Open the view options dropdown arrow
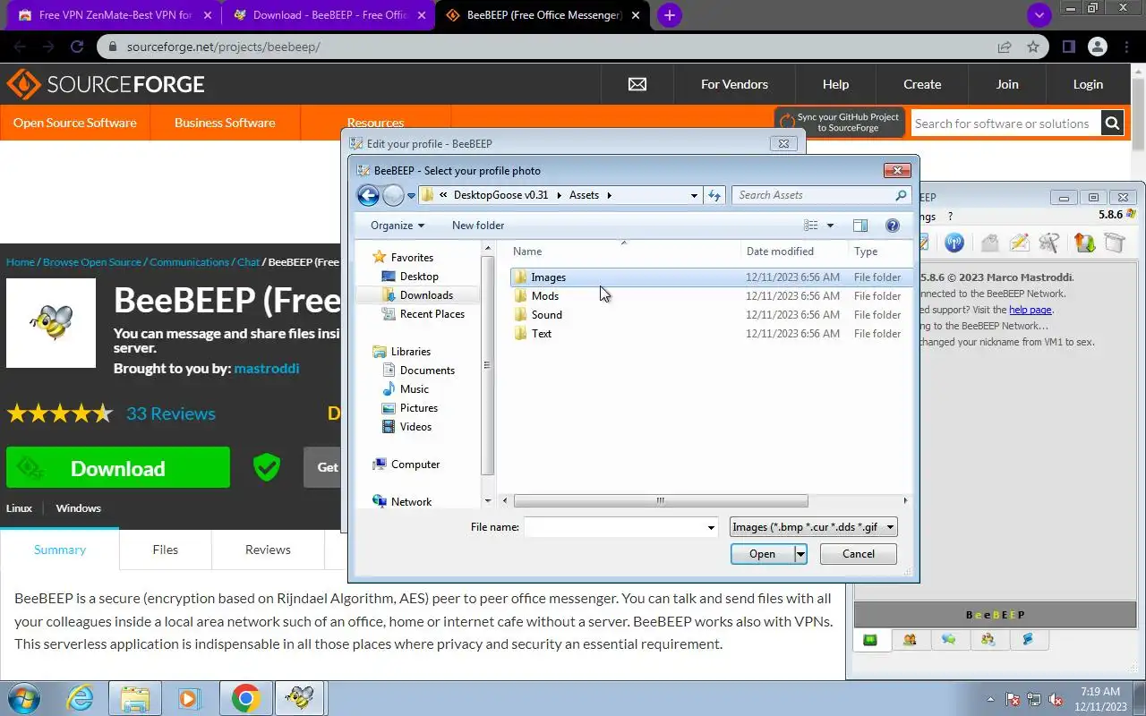1146x716 pixels. pos(830,226)
